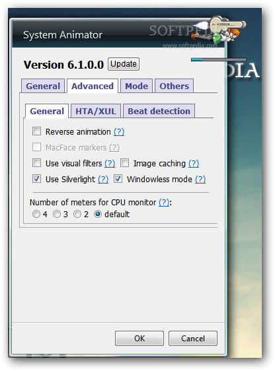Open help link for MacFace markers
Viewport: 275px width, 371px height.
pyautogui.click(x=114, y=148)
